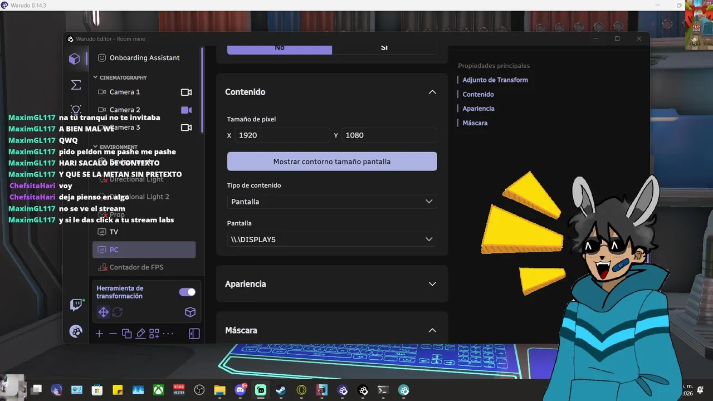Image resolution: width=713 pixels, height=401 pixels.
Task: Jump to Contenido in properties outline
Action: (478, 95)
